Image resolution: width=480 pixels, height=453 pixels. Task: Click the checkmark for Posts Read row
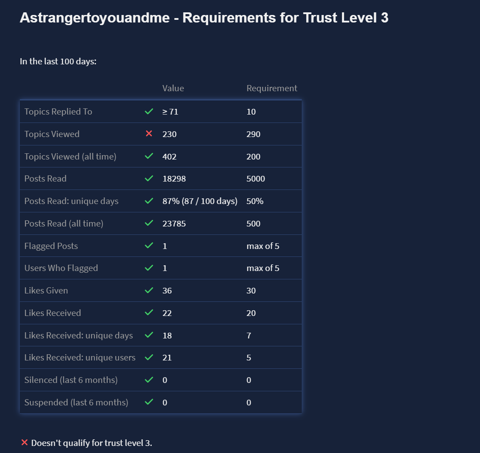tap(149, 178)
